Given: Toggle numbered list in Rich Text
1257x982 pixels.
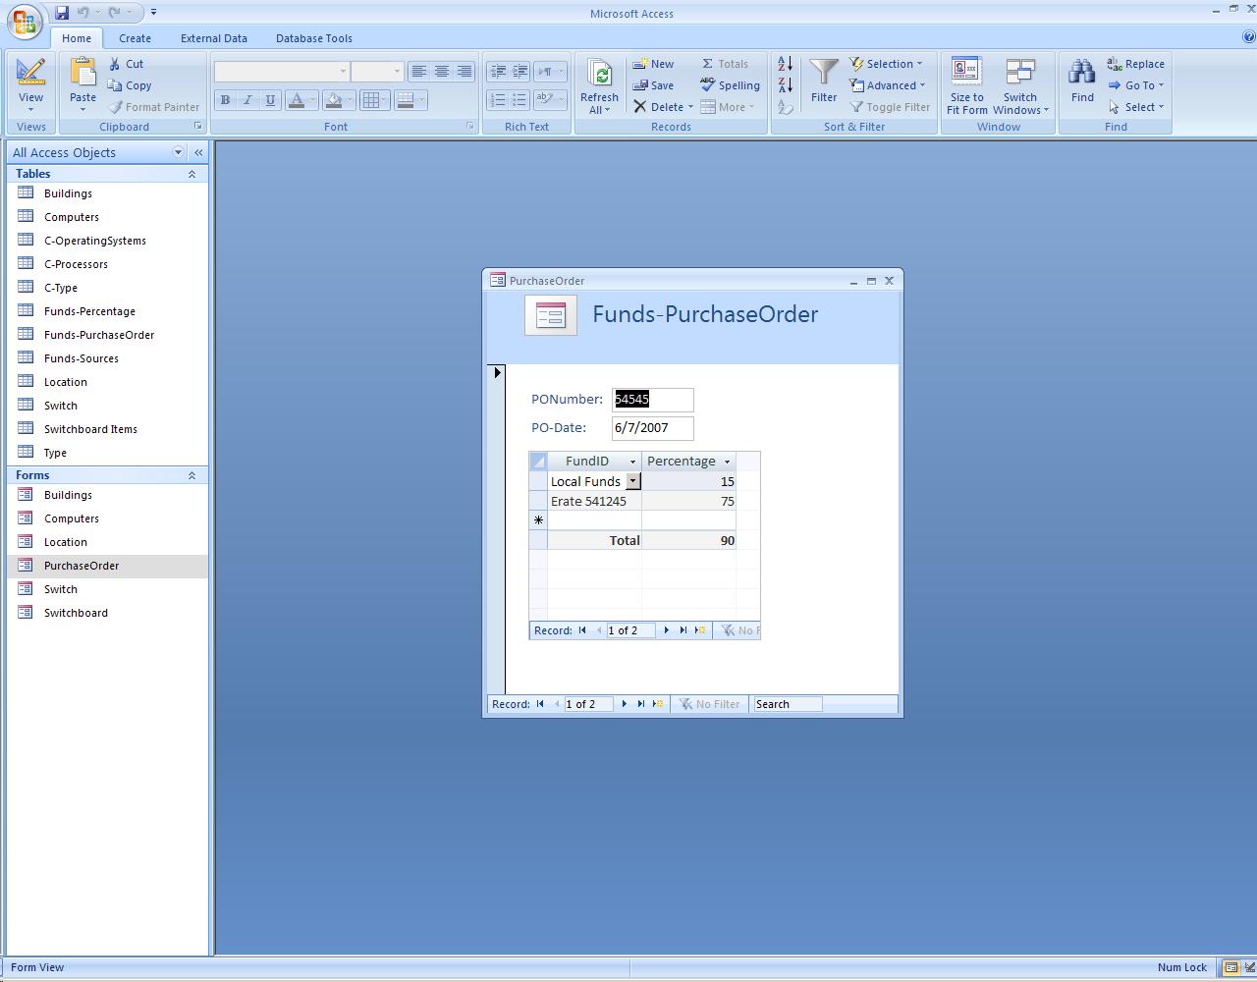Looking at the screenshot, I should coord(498,100).
